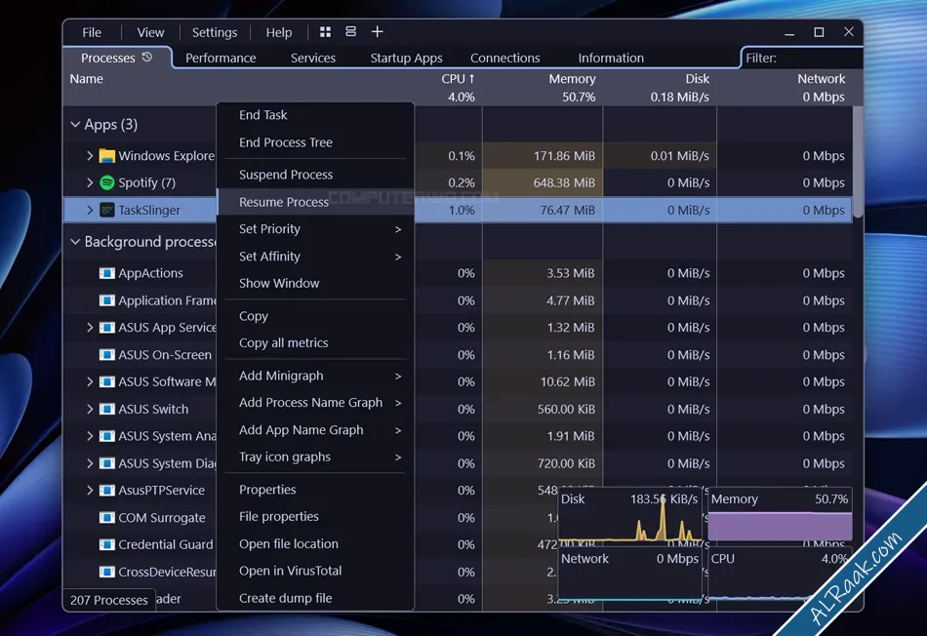Screen dimensions: 927x636
Task: Click the plus icon in menu bar
Action: [378, 32]
